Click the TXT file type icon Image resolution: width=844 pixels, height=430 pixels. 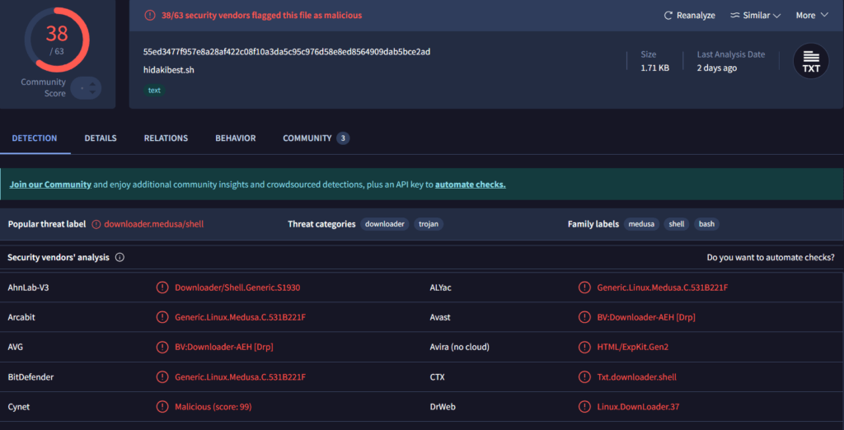pos(811,62)
